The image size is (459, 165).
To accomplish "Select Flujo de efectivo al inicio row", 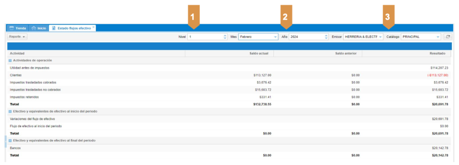I will coord(229,126).
